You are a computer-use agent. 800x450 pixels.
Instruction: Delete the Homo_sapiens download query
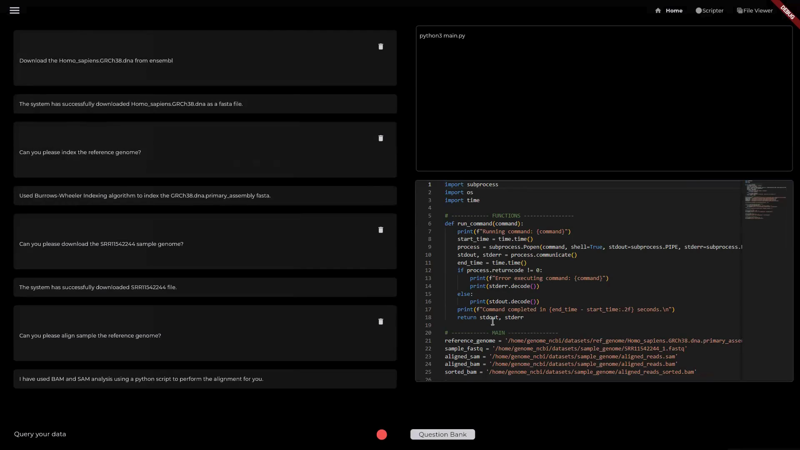click(380, 47)
